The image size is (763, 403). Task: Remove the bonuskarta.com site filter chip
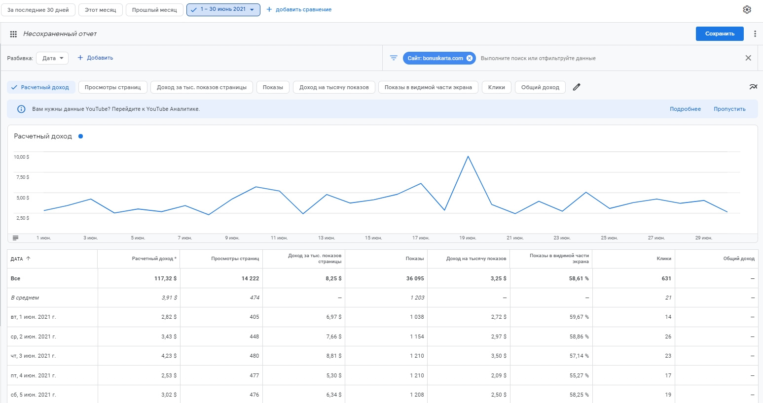click(470, 58)
